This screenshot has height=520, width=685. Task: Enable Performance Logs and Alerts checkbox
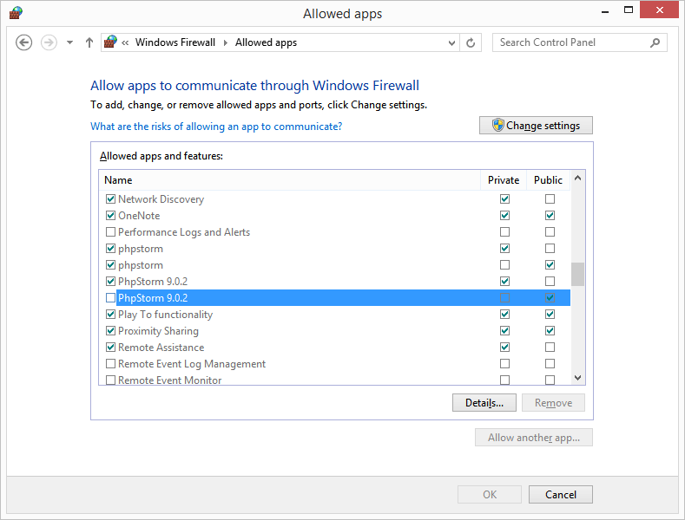pyautogui.click(x=110, y=231)
